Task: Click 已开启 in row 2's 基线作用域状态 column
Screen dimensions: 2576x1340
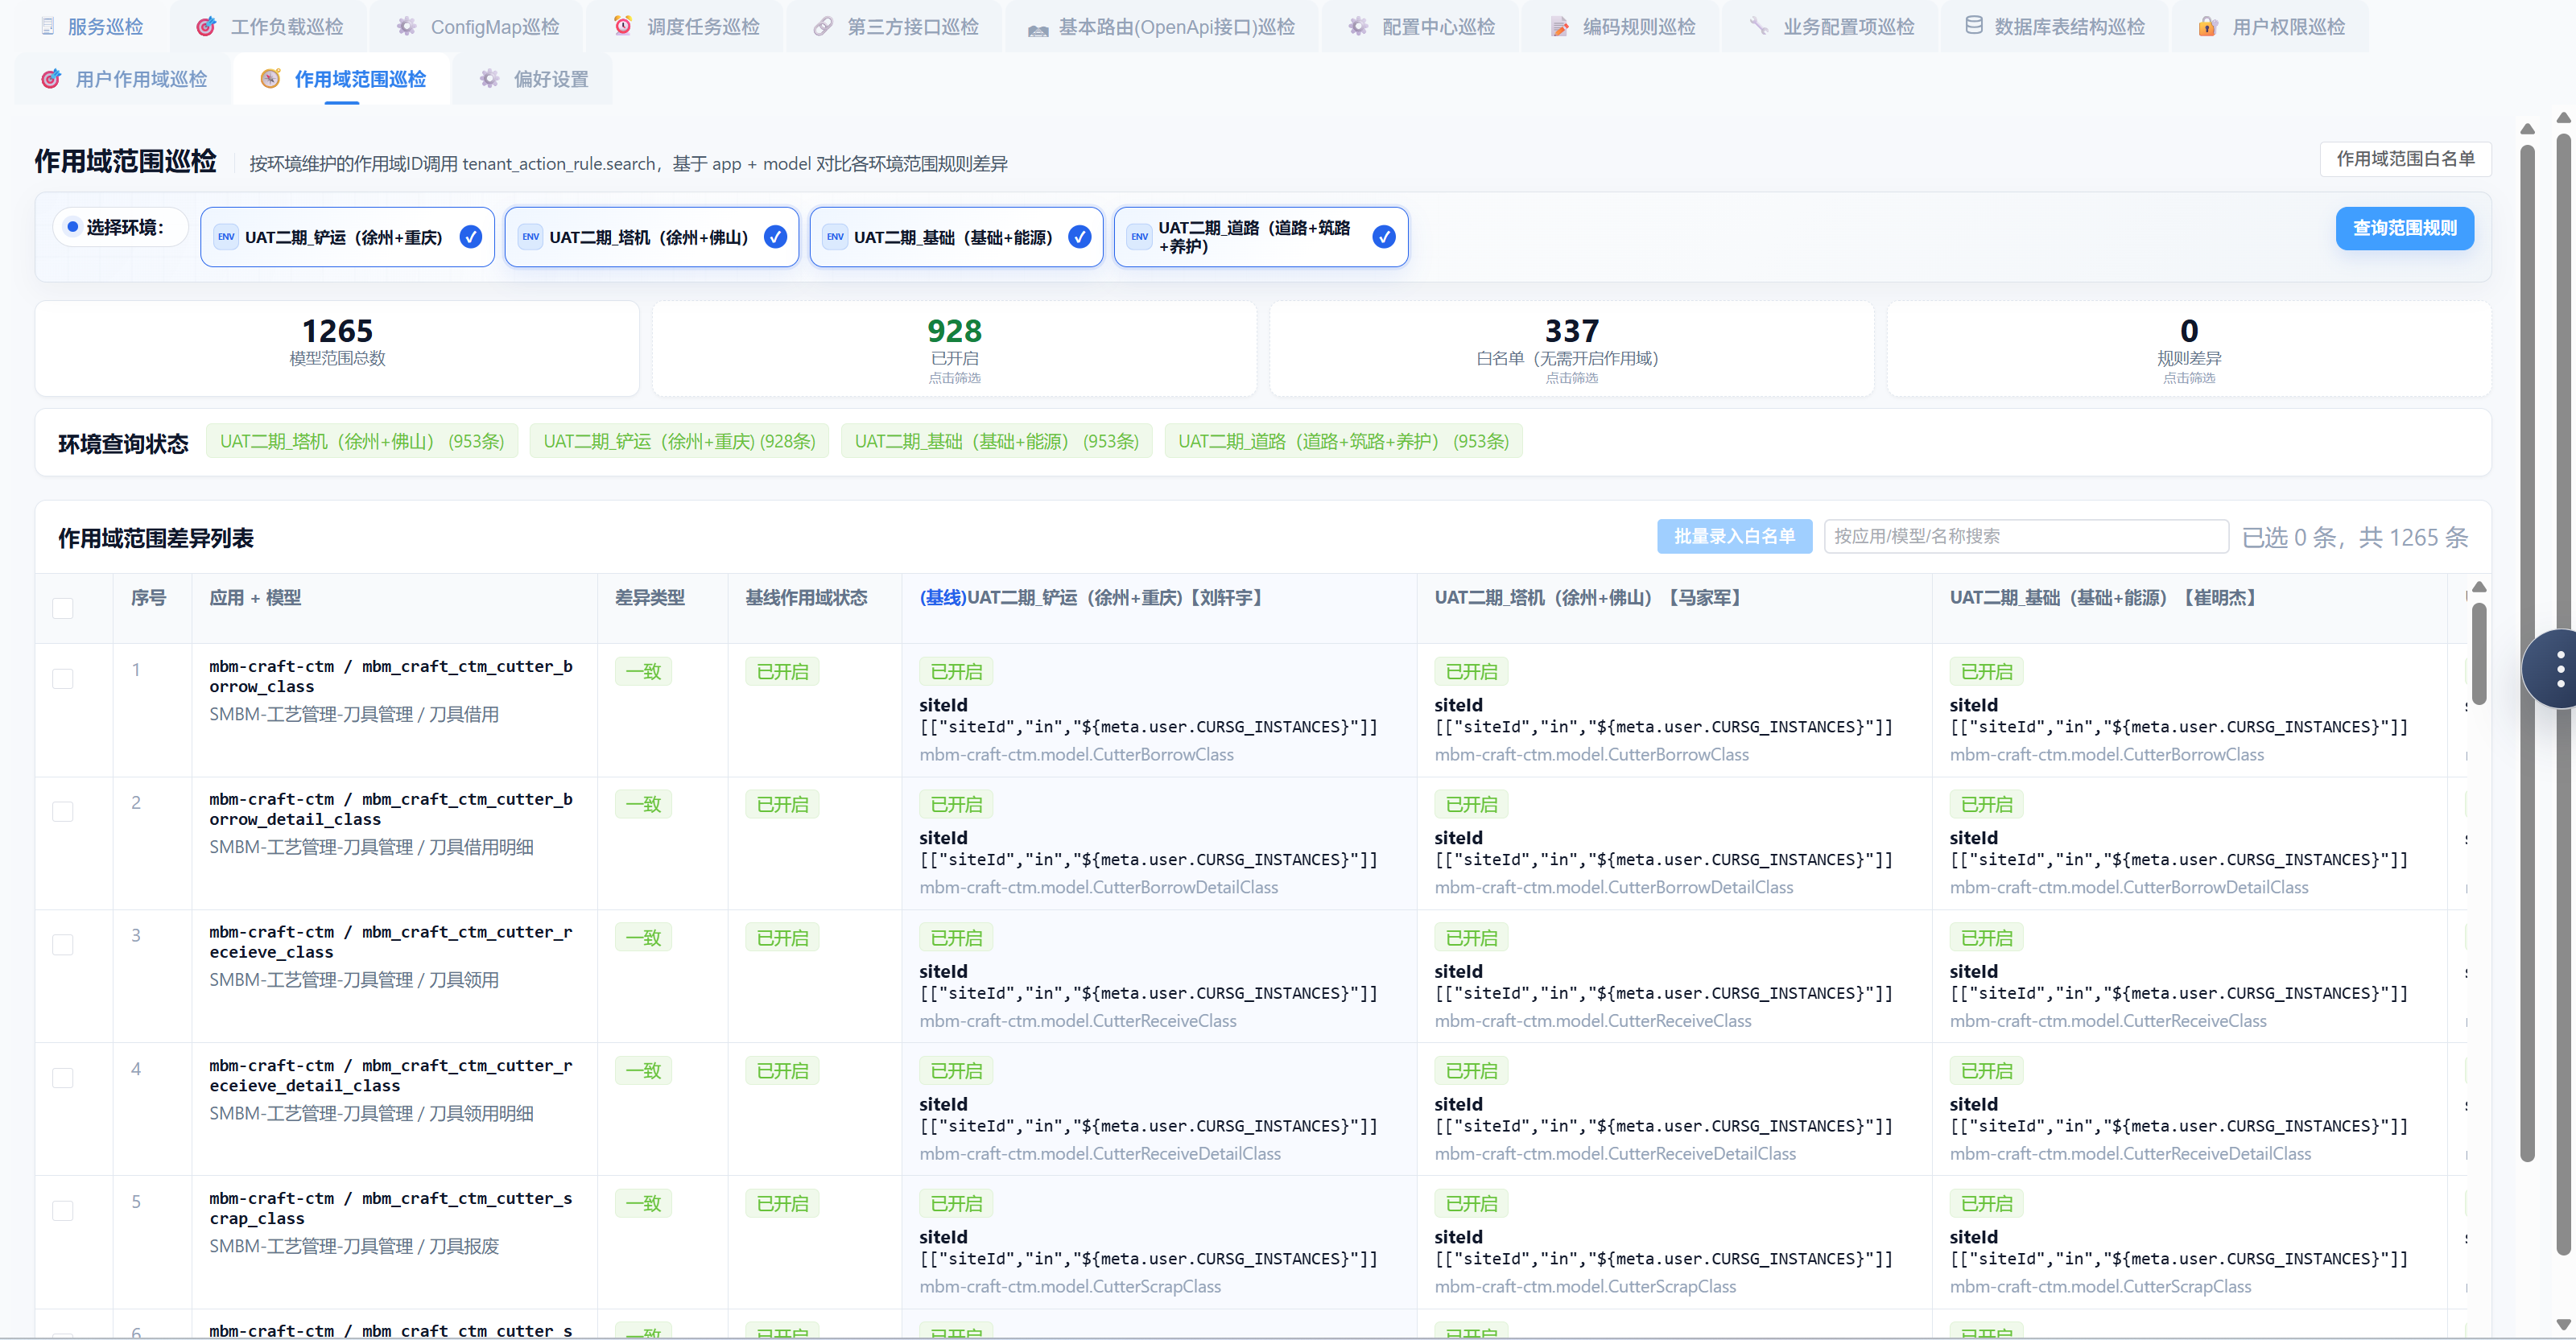Action: (x=782, y=805)
